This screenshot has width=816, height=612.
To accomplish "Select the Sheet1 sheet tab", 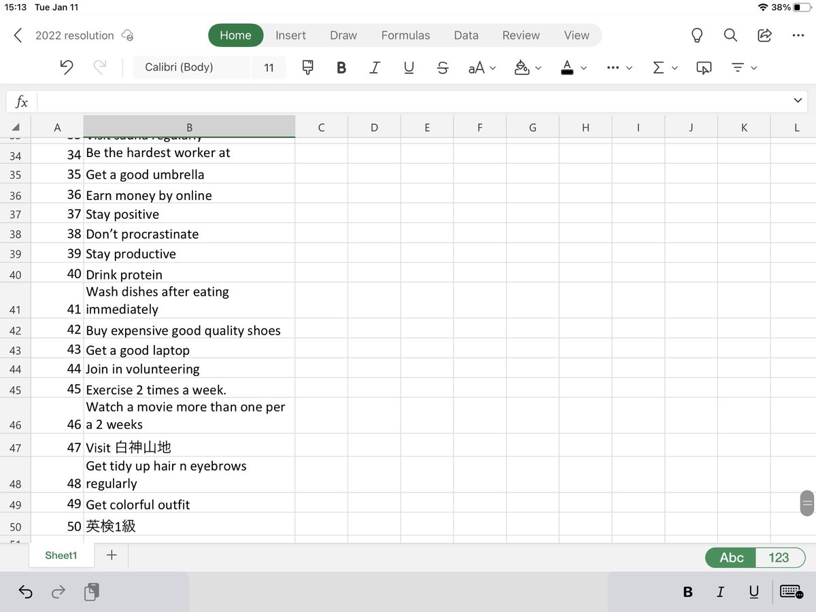I will [x=61, y=556].
